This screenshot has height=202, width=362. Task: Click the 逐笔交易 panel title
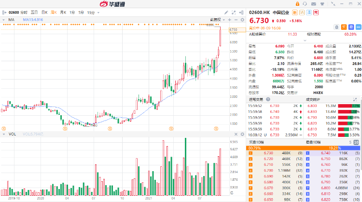coord(256,99)
